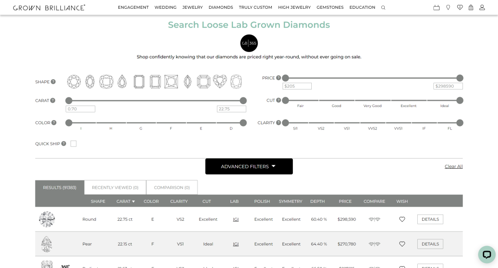
Task: Click the CUT help question mark
Action: pos(279,100)
